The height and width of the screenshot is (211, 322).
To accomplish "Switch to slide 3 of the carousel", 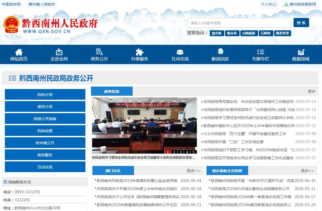I will [181, 152].
